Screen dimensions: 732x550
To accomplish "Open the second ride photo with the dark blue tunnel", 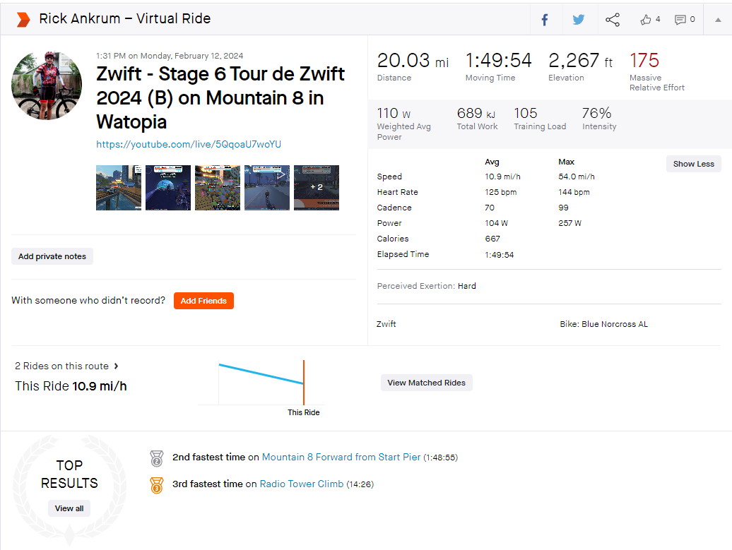I will click(168, 188).
